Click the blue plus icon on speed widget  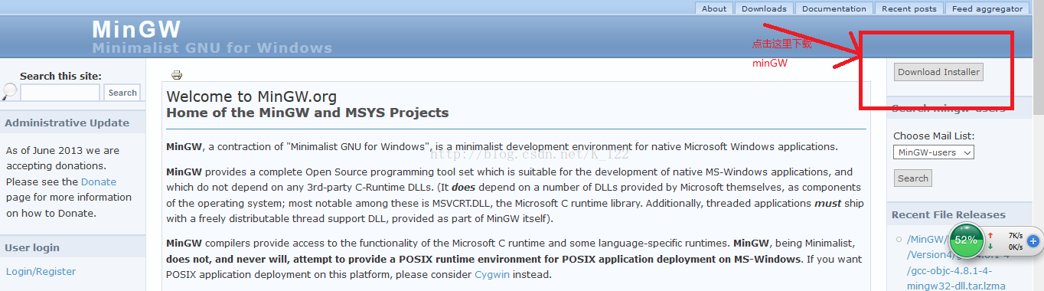1033,241
